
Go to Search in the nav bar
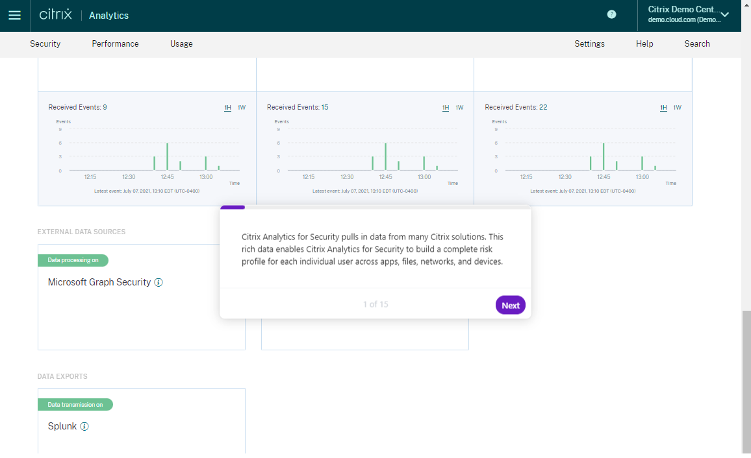pyautogui.click(x=697, y=44)
